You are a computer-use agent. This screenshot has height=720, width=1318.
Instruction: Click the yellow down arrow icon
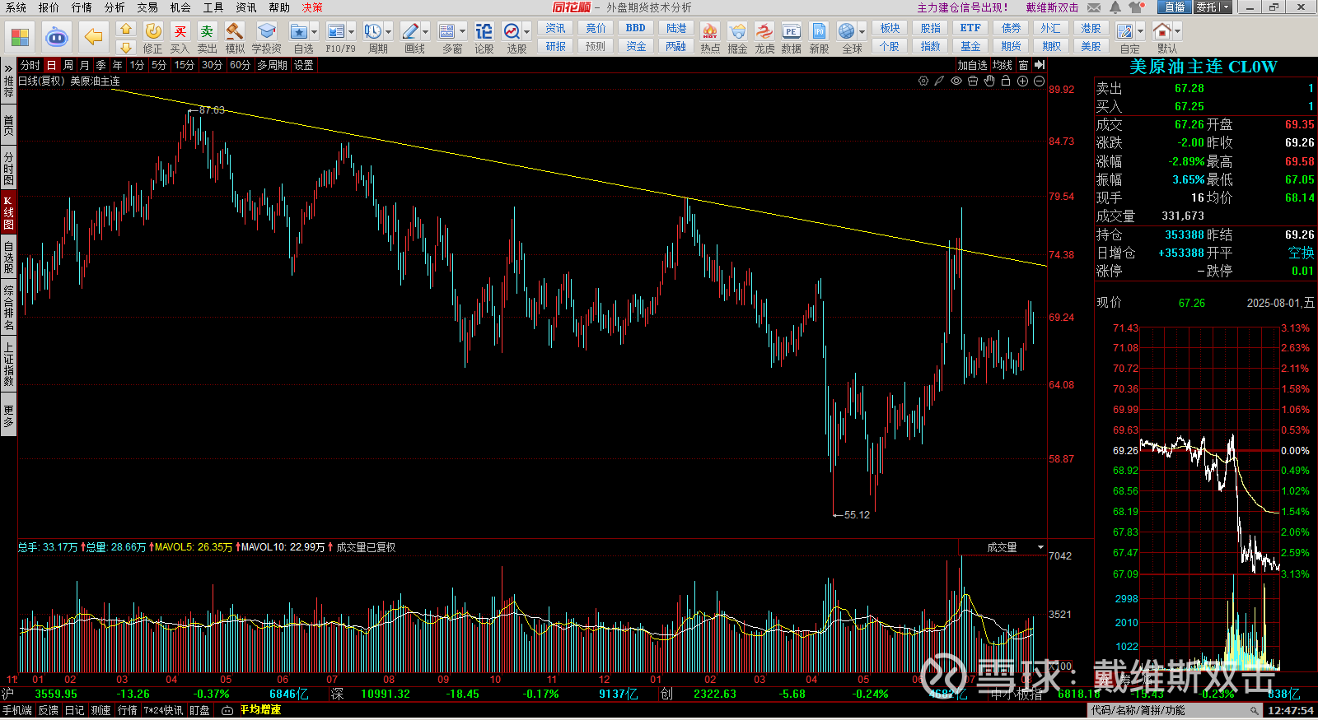tap(126, 48)
